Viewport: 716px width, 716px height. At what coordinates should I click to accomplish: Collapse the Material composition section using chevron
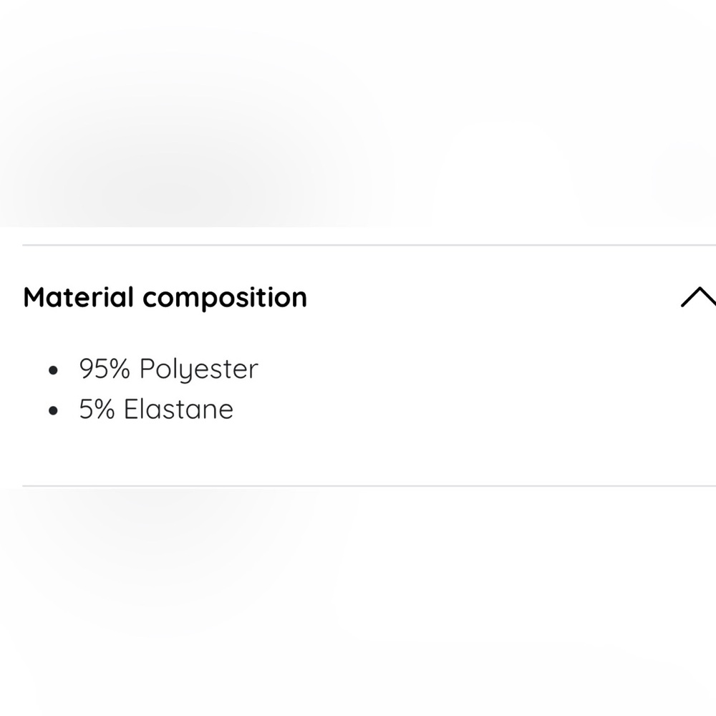pos(699,297)
